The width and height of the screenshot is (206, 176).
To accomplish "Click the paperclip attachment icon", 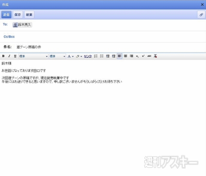I will pyautogui.click(x=201, y=15).
